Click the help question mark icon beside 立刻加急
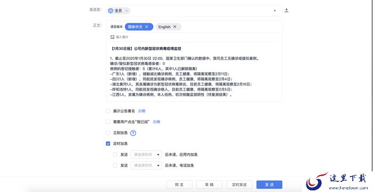 (x=133, y=133)
